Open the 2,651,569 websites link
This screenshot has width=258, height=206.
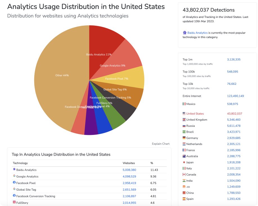coord(129,189)
